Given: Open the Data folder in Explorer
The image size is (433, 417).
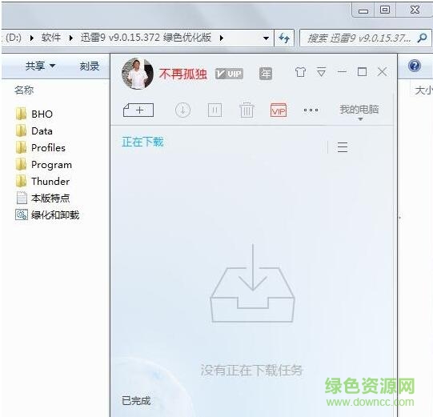Looking at the screenshot, I should (34, 131).
